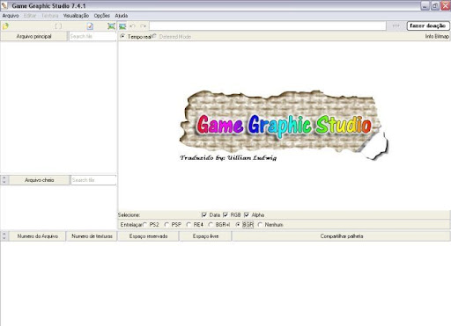
Task: Click the Arquivo principal button
Action: (33, 36)
